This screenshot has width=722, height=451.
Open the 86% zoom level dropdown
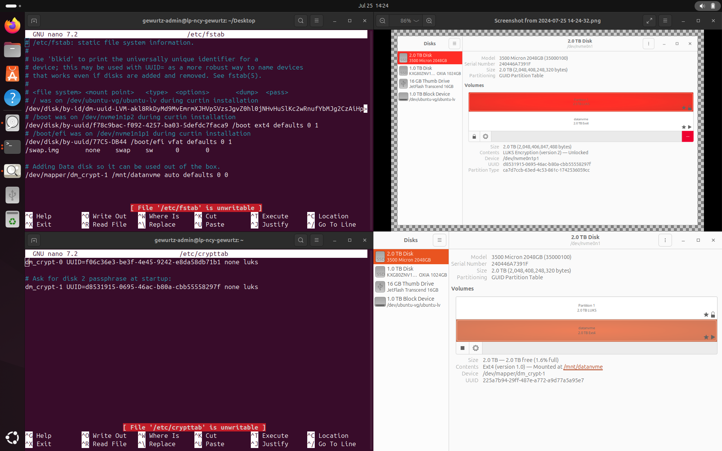[x=407, y=21]
